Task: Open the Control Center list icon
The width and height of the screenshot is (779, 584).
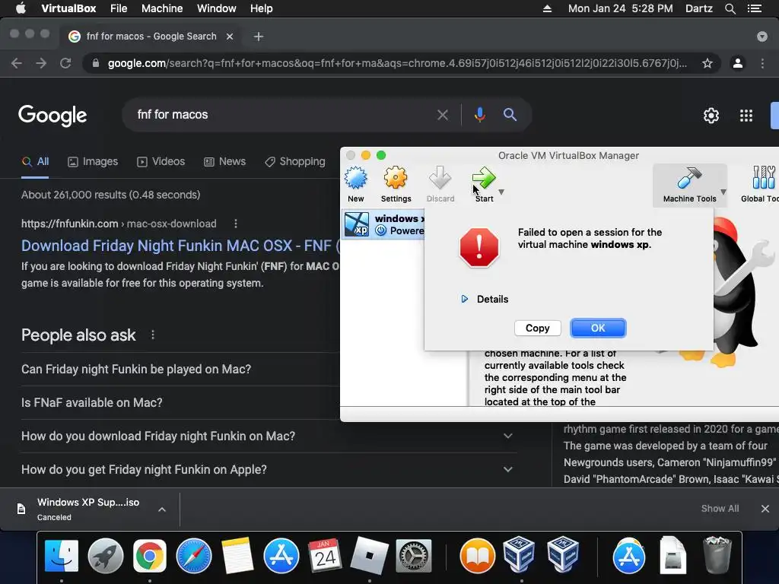Action: pyautogui.click(x=754, y=8)
